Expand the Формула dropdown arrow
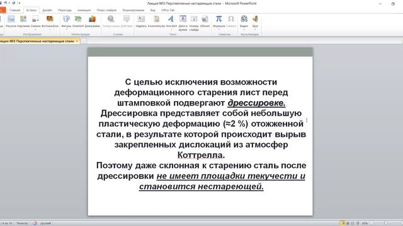 (219, 30)
